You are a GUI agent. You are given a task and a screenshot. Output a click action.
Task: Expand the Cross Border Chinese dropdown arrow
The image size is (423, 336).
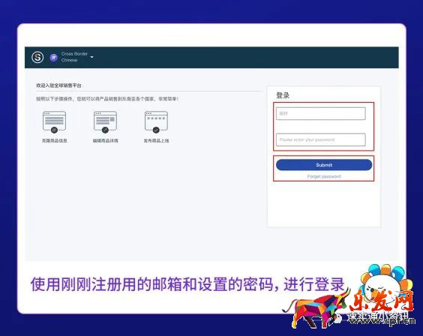91,57
